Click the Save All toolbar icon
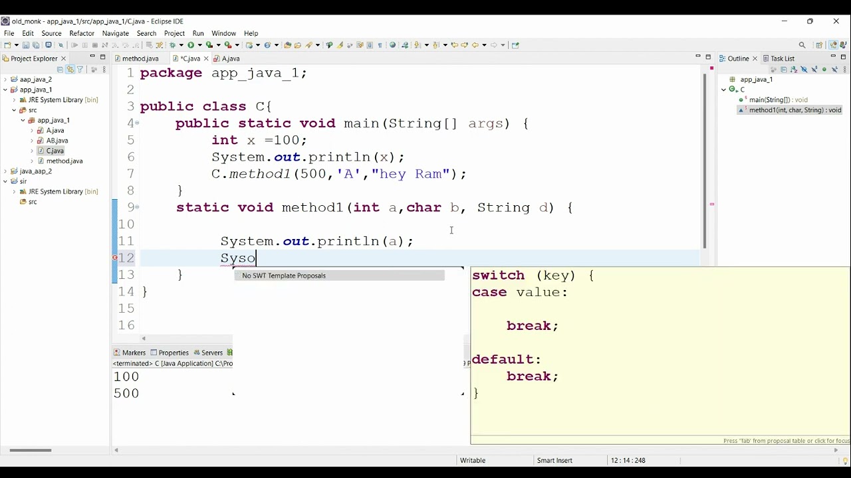Screen dimensions: 851x478 (36, 45)
